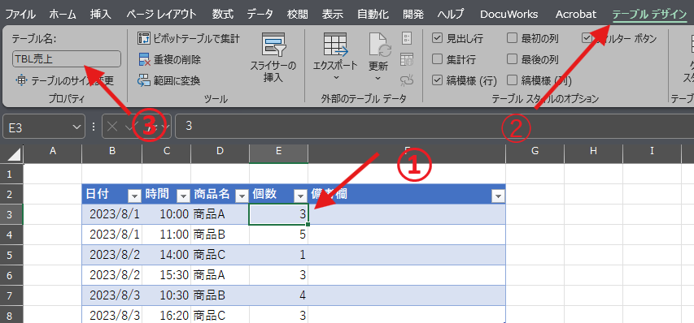694x323 pixels.
Task: Click the Convert to Range (範囲に変換) icon
Action: [x=144, y=80]
